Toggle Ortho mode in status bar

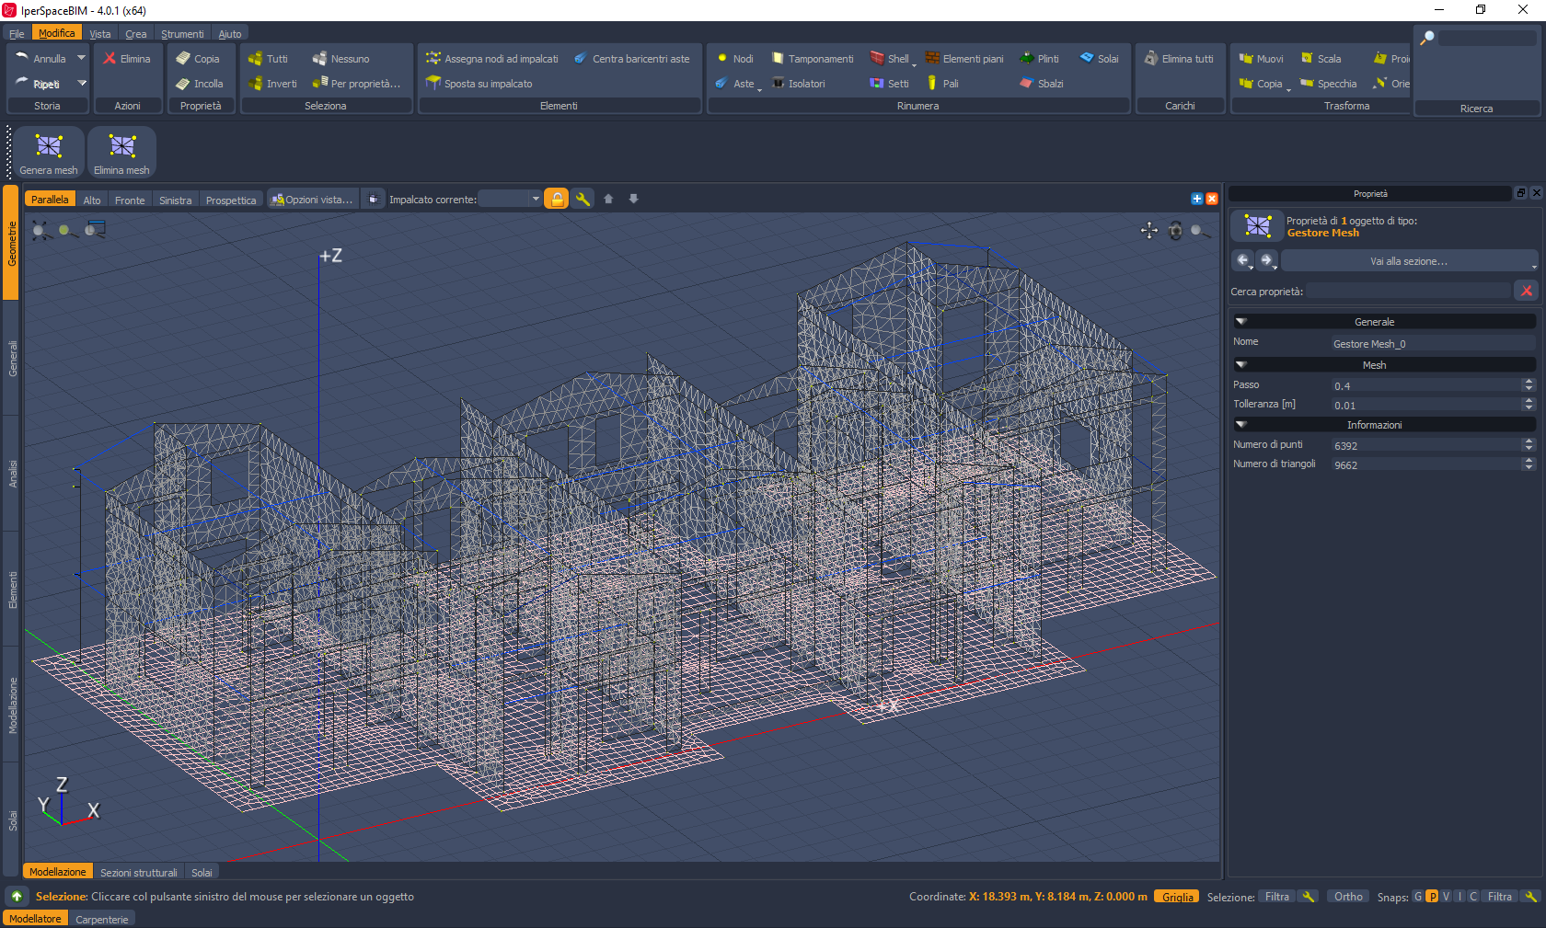1348,897
